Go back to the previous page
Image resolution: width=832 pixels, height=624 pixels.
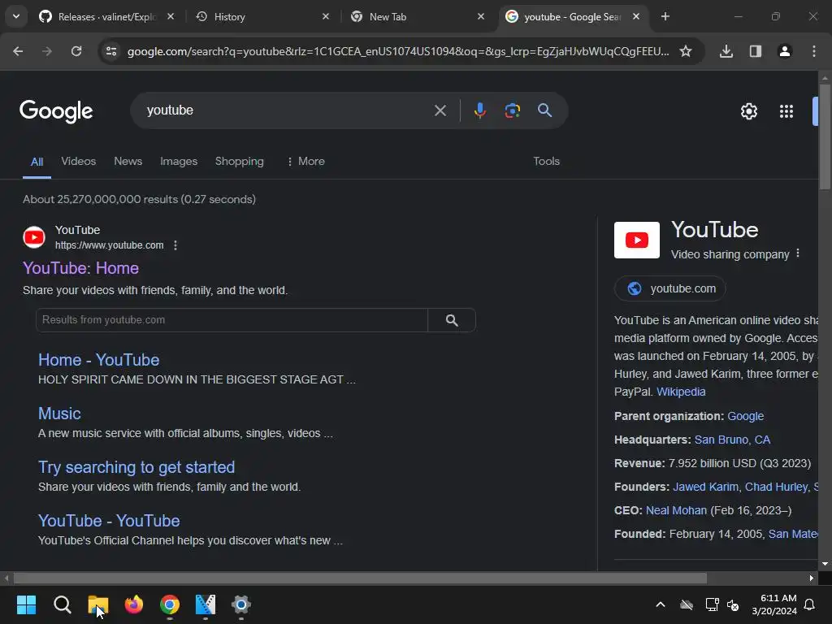point(18,51)
